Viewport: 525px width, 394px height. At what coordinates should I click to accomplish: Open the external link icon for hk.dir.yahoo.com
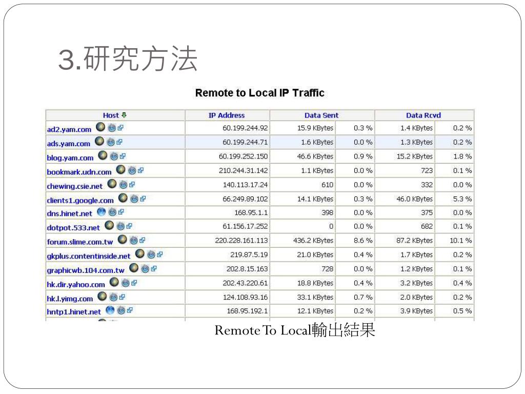134,283
